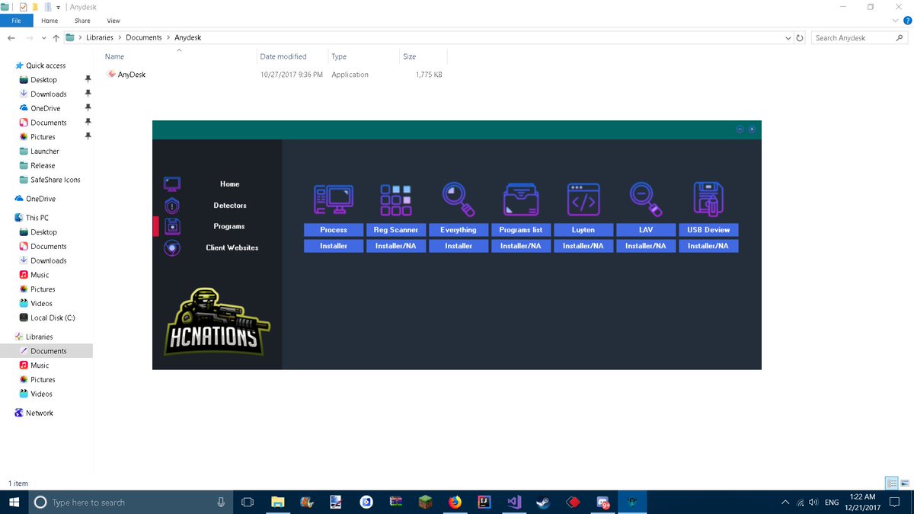The image size is (914, 514).
Task: Click the Process monitor icon in HCNations
Action: click(333, 200)
